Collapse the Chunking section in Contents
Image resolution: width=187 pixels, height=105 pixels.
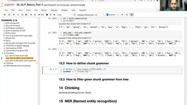[2, 53]
